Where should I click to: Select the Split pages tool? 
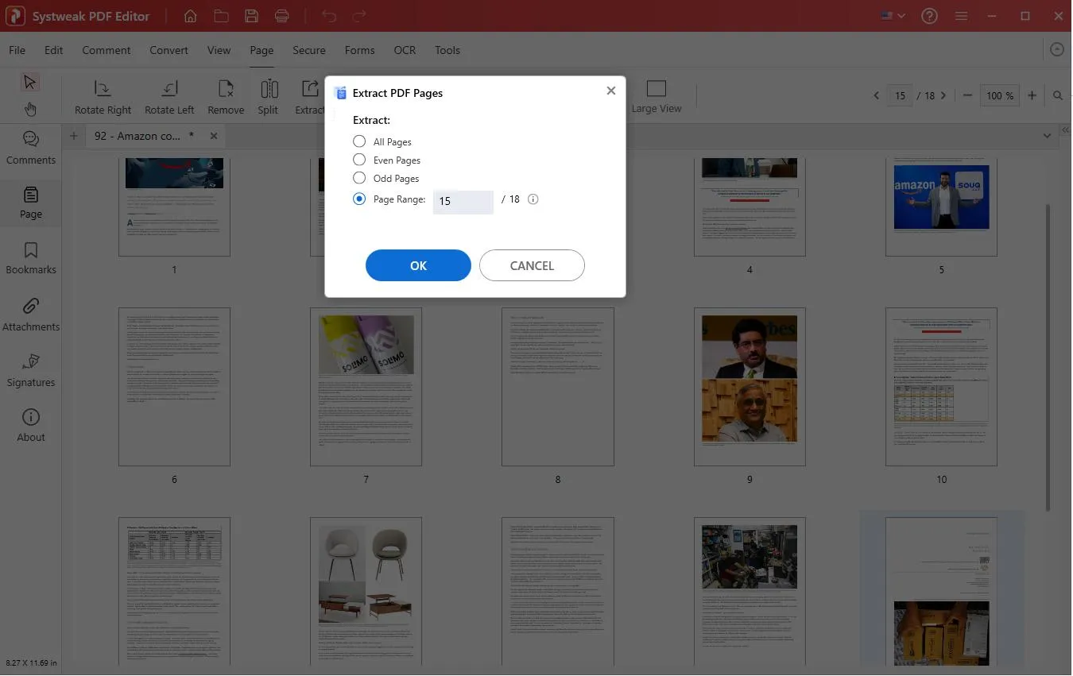point(269,89)
